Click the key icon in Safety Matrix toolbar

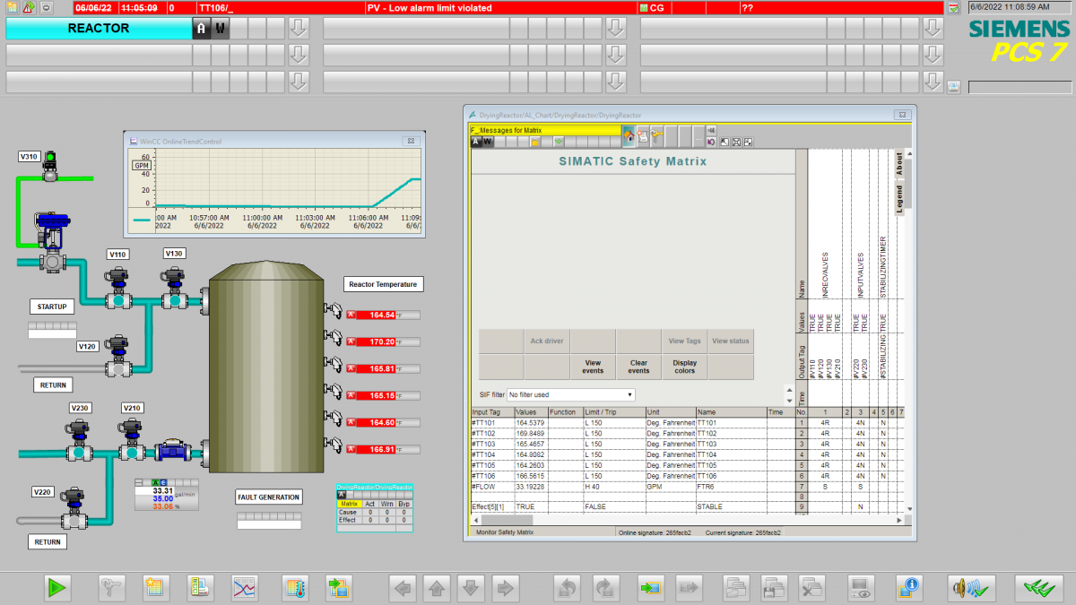(657, 135)
